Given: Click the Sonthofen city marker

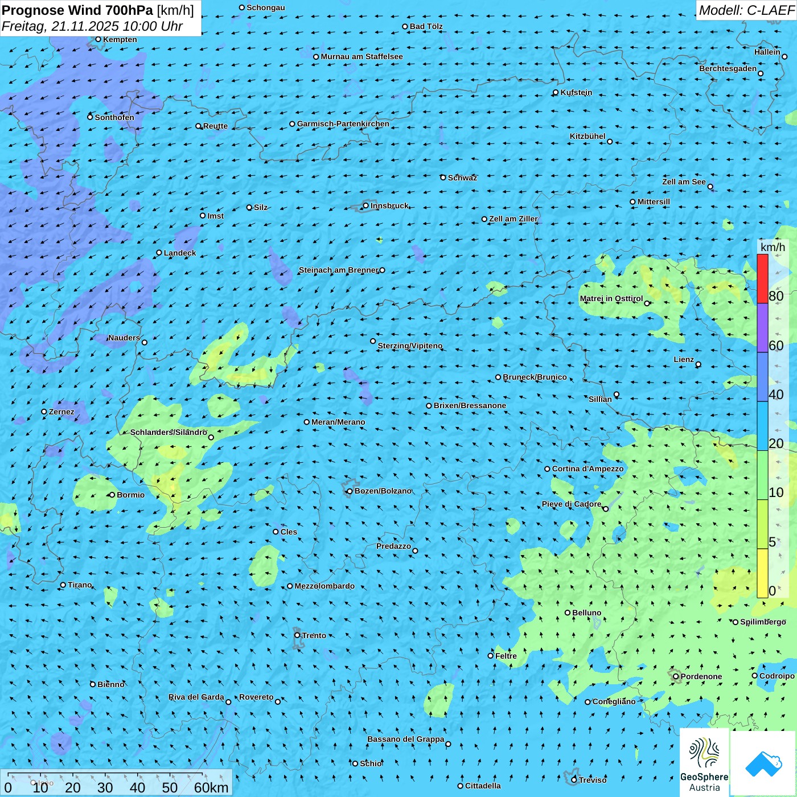Looking at the screenshot, I should coord(90,117).
